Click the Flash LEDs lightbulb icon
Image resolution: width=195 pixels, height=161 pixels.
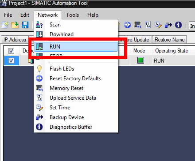pyautogui.click(x=39, y=69)
